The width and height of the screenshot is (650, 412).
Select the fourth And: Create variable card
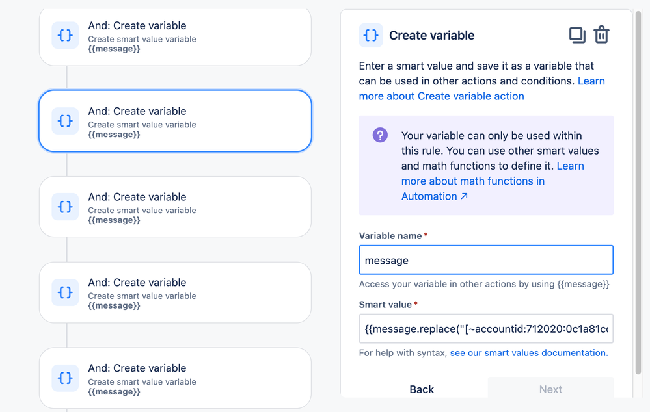[x=175, y=292]
